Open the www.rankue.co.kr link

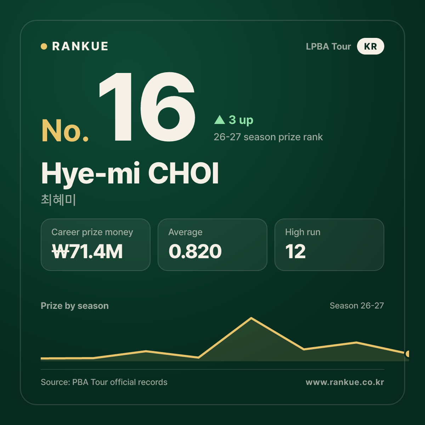pyautogui.click(x=345, y=382)
